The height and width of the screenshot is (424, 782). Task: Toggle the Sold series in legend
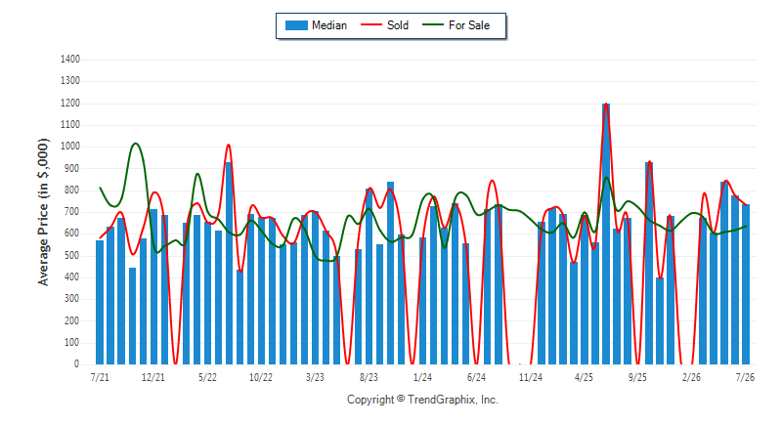tap(384, 25)
